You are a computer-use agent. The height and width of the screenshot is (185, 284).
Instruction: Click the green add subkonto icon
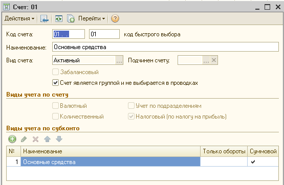click(12, 139)
